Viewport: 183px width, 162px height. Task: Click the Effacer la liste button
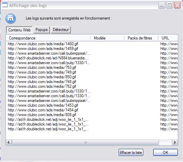click(x=131, y=153)
